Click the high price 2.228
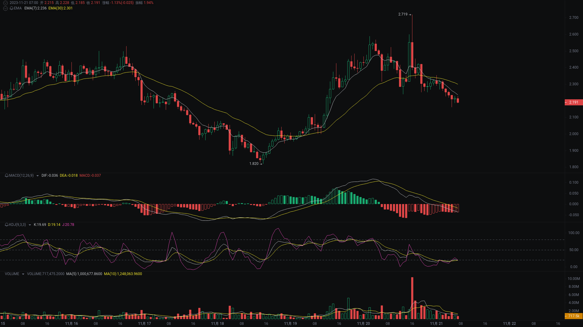The image size is (583, 327). [x=64, y=3]
